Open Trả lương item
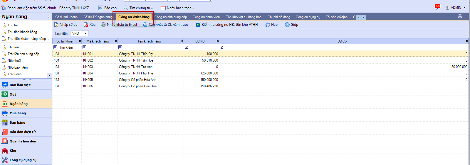470x165 pixels. pyautogui.click(x=14, y=74)
